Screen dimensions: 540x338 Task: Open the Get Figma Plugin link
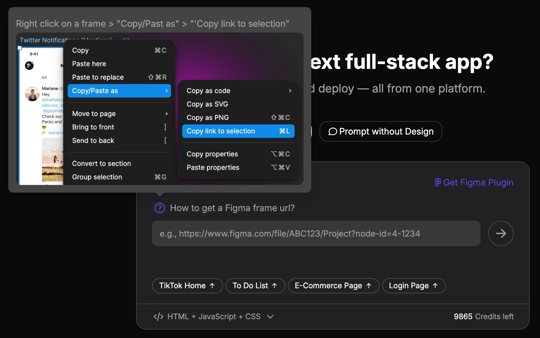478,182
